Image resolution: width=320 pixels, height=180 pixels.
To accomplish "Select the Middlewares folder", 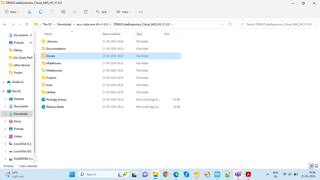I will tap(54, 70).
